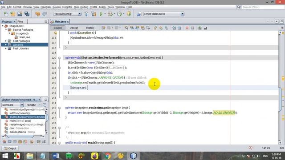Click Find Next Occurrence icon
285x160 pixels.
137,28
